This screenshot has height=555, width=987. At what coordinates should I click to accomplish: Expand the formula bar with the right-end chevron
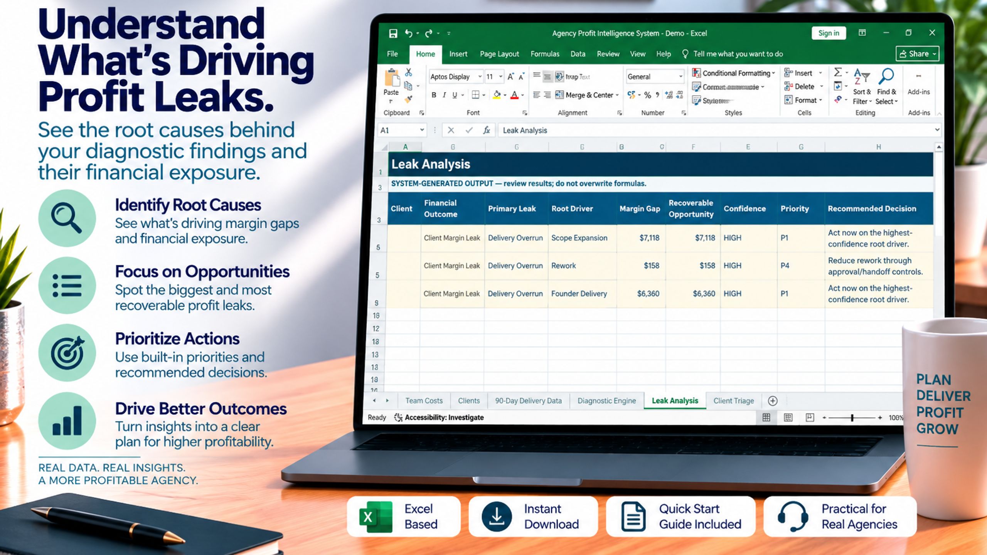coord(937,130)
